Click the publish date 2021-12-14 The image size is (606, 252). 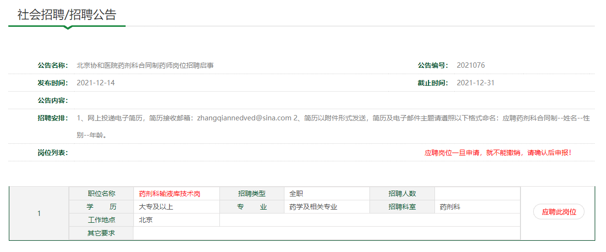pos(96,83)
